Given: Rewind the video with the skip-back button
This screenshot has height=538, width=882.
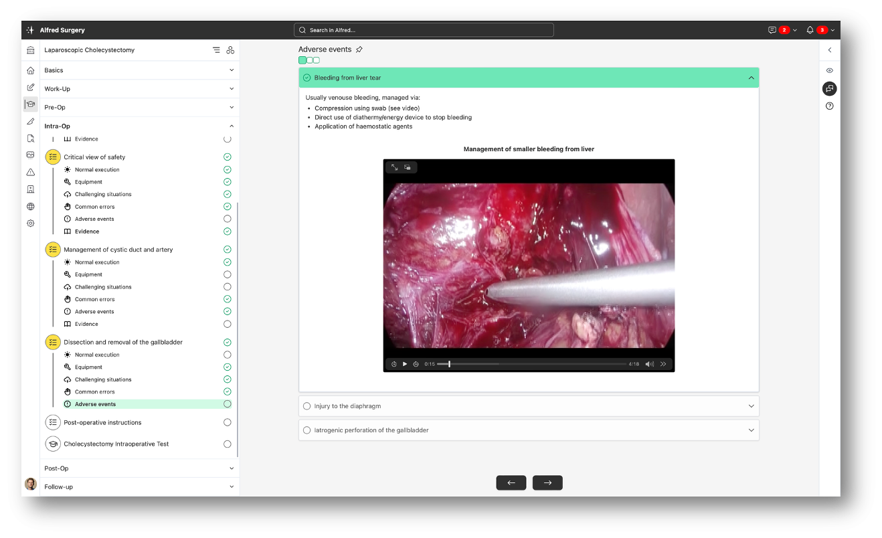Looking at the screenshot, I should [x=394, y=364].
